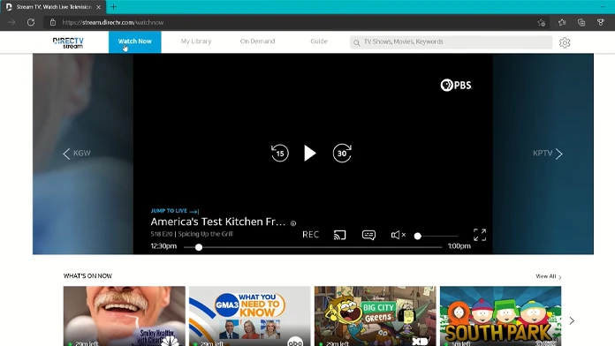Click the search magnifier icon
Screen dimensions: 615x346
356,42
